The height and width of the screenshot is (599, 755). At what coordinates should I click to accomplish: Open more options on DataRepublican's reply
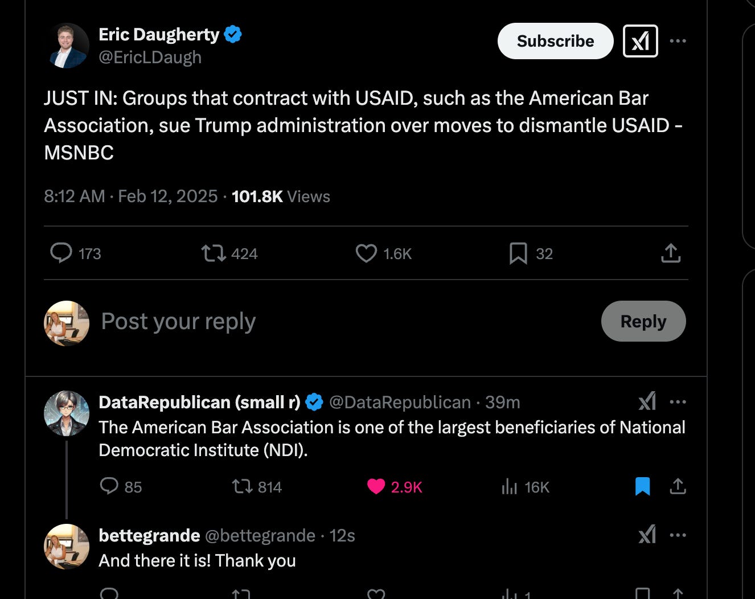point(678,402)
